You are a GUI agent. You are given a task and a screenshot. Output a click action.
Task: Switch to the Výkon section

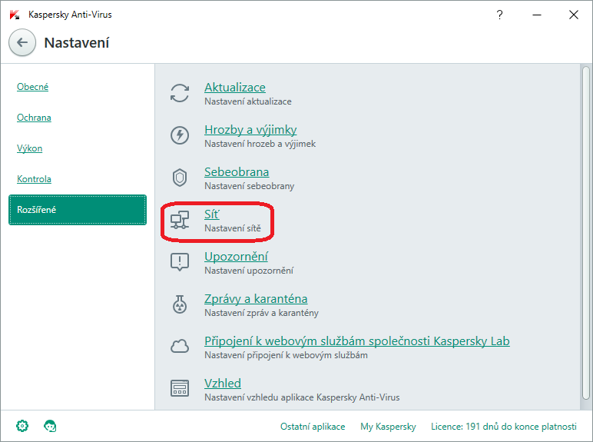(x=29, y=148)
